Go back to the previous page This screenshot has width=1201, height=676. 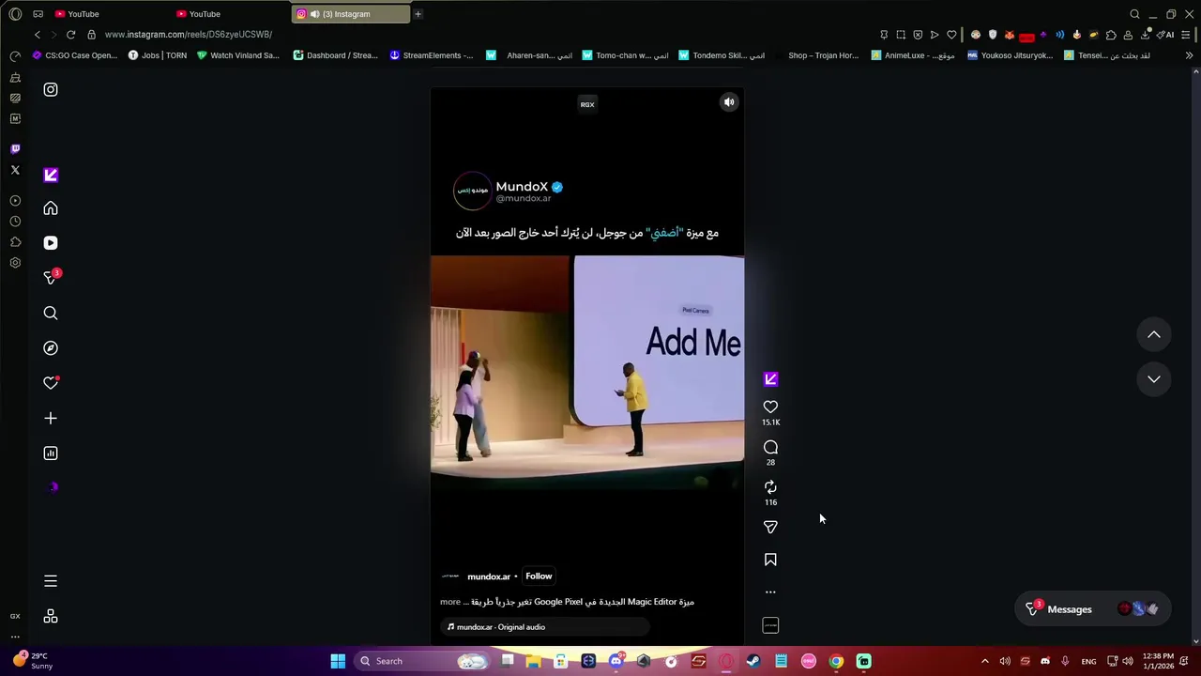pyautogui.click(x=37, y=35)
